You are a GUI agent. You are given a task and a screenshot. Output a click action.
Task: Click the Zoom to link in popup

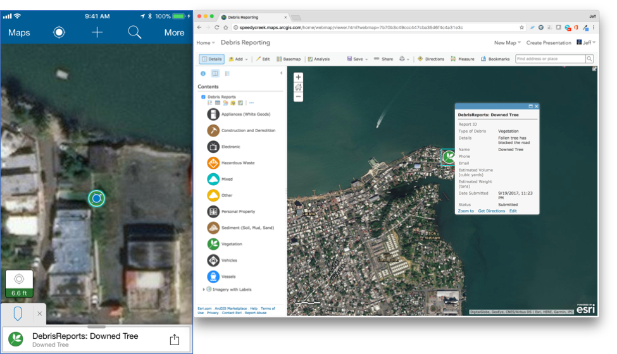point(466,211)
